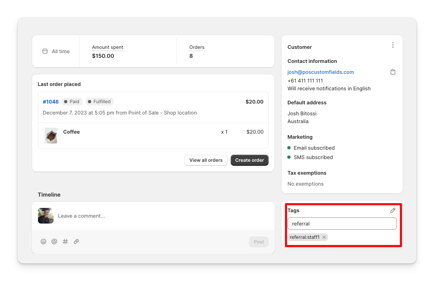The width and height of the screenshot is (434, 281).
Task: Click View all orders
Action: (x=206, y=160)
